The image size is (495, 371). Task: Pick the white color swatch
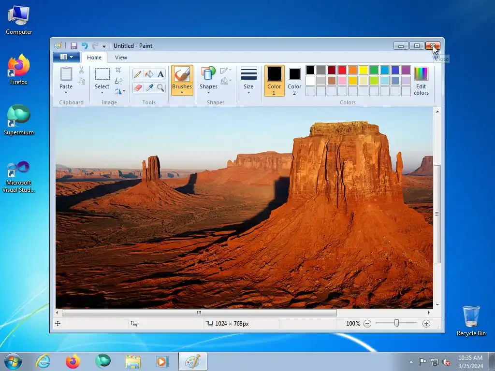click(x=310, y=81)
